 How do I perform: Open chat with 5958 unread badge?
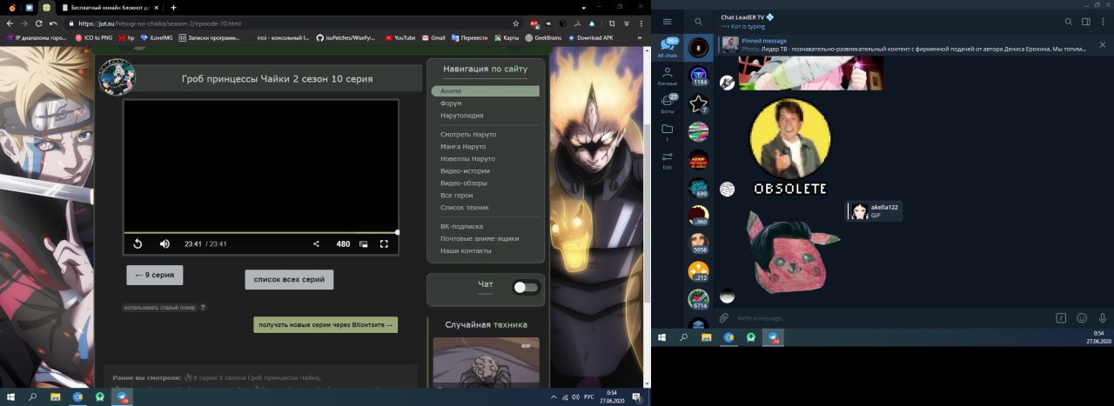[698, 243]
